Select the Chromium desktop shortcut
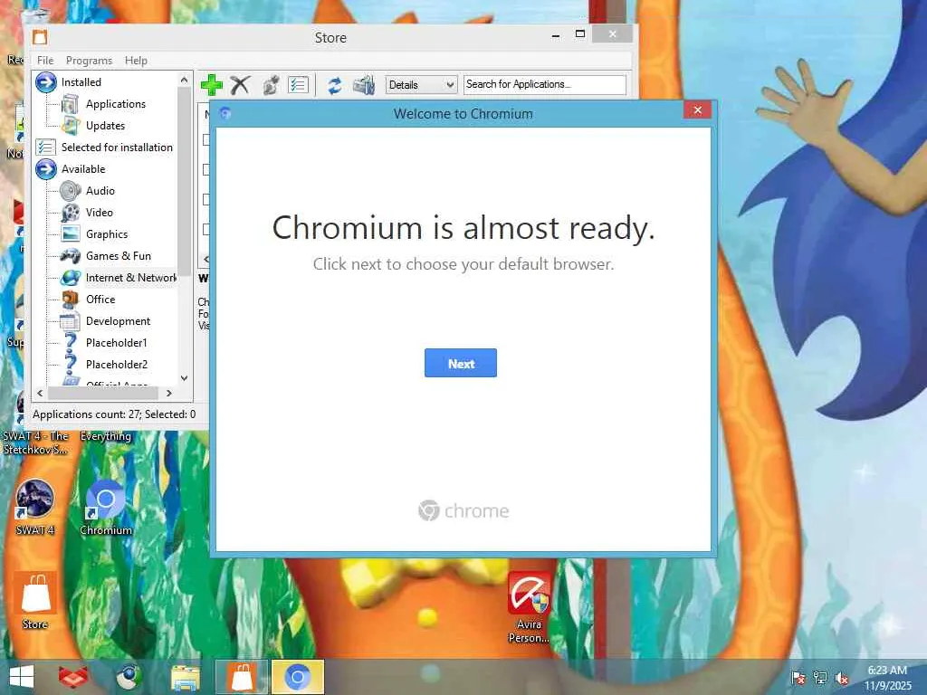 click(106, 507)
